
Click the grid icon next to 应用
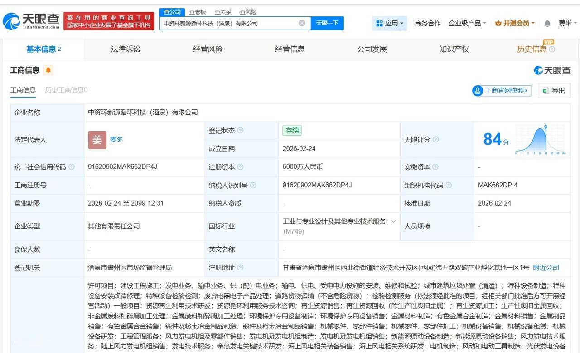click(379, 22)
